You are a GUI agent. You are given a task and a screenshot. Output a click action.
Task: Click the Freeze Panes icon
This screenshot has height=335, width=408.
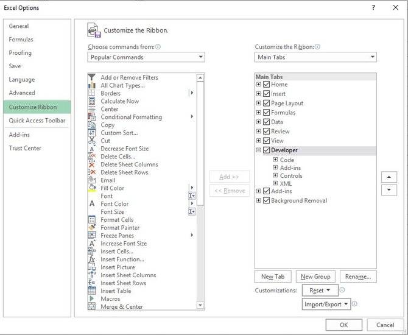(91, 236)
